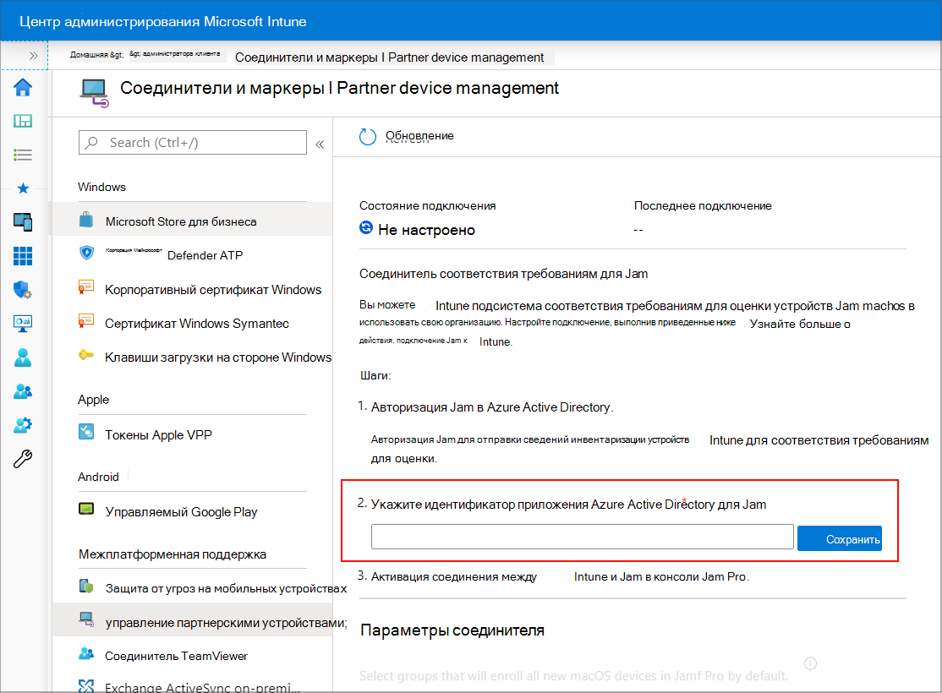
Task: Click the Сохранить button
Action: coord(840,538)
